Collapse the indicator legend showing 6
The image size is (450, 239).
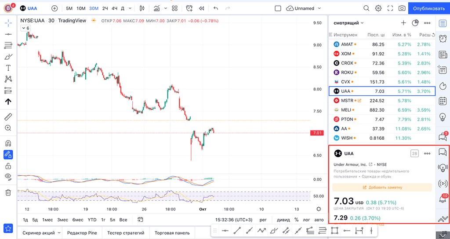25,28
